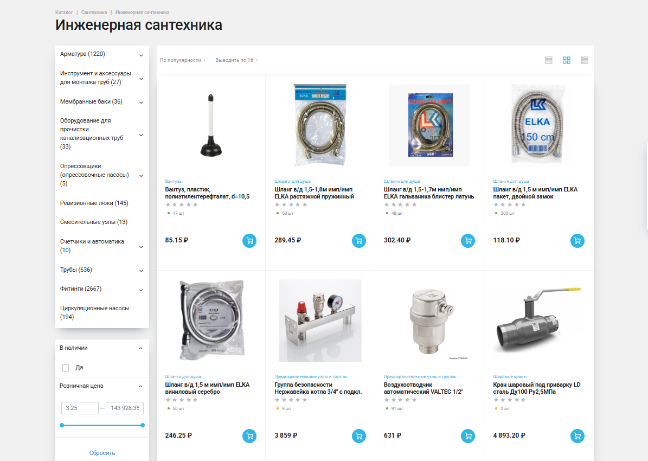Go to Сантехника in the breadcrumb
Image resolution: width=648 pixels, height=461 pixels.
[x=94, y=12]
